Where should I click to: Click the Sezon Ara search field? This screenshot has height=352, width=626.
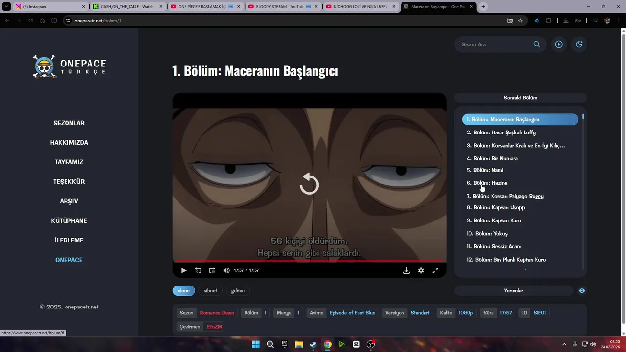coord(494,44)
